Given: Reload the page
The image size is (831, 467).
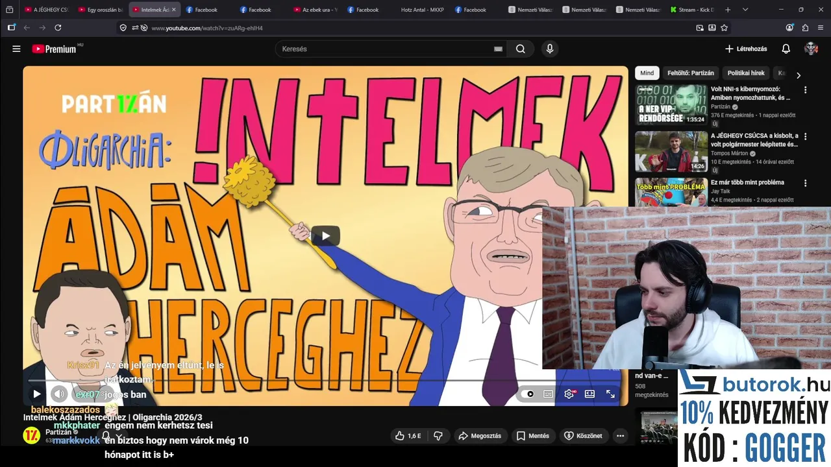Looking at the screenshot, I should pyautogui.click(x=58, y=28).
